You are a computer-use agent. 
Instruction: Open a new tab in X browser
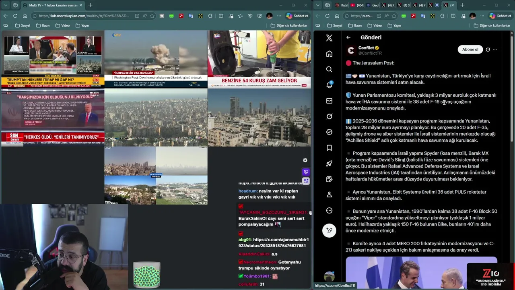462,5
